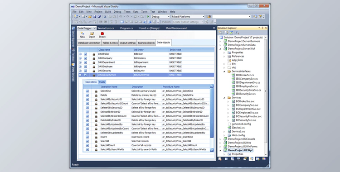Image resolution: width=340 pixels, height=172 pixels.
Task: Sort by Class name column header
Action: pos(115,50)
